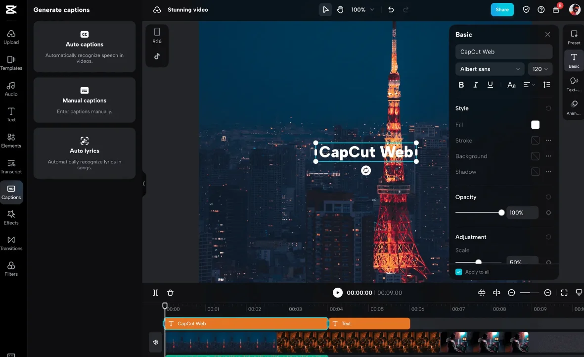The image size is (584, 357).
Task: Open the help question mark icon
Action: (x=541, y=10)
